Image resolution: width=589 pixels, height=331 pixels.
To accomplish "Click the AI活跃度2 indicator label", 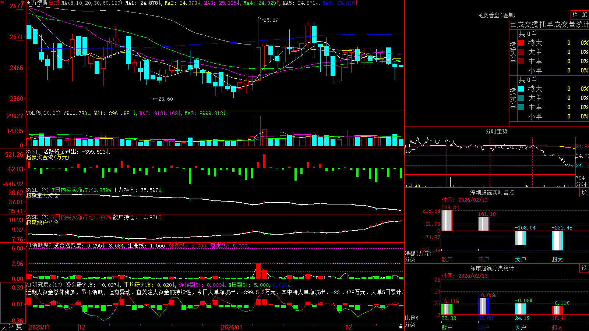I will click(39, 245).
